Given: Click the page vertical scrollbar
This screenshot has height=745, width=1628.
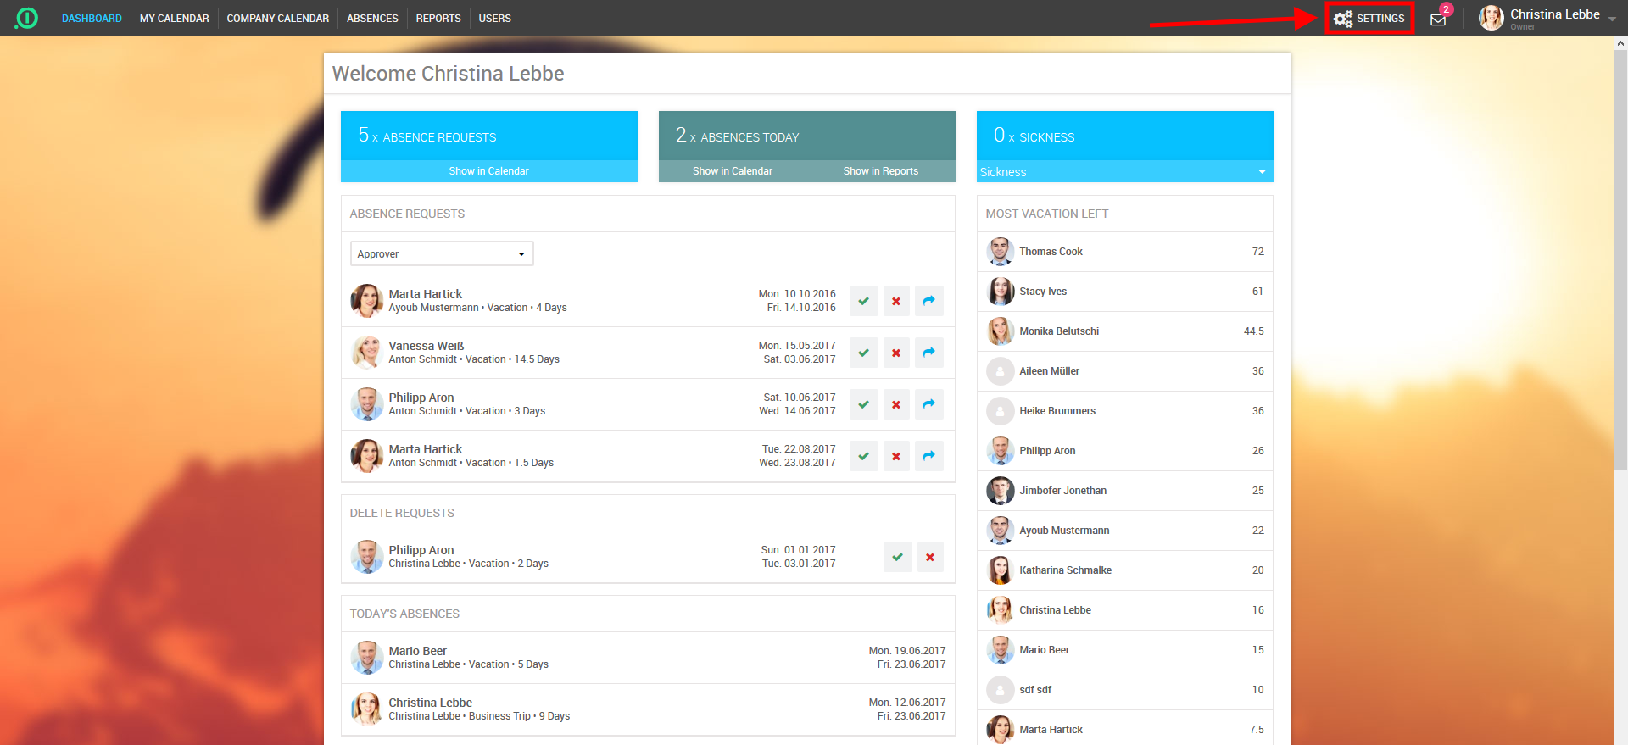Looking at the screenshot, I should click(x=1620, y=254).
